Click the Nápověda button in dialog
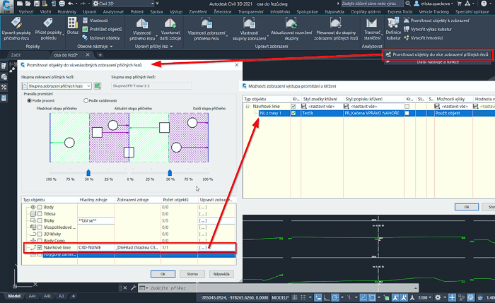 pyautogui.click(x=221, y=273)
